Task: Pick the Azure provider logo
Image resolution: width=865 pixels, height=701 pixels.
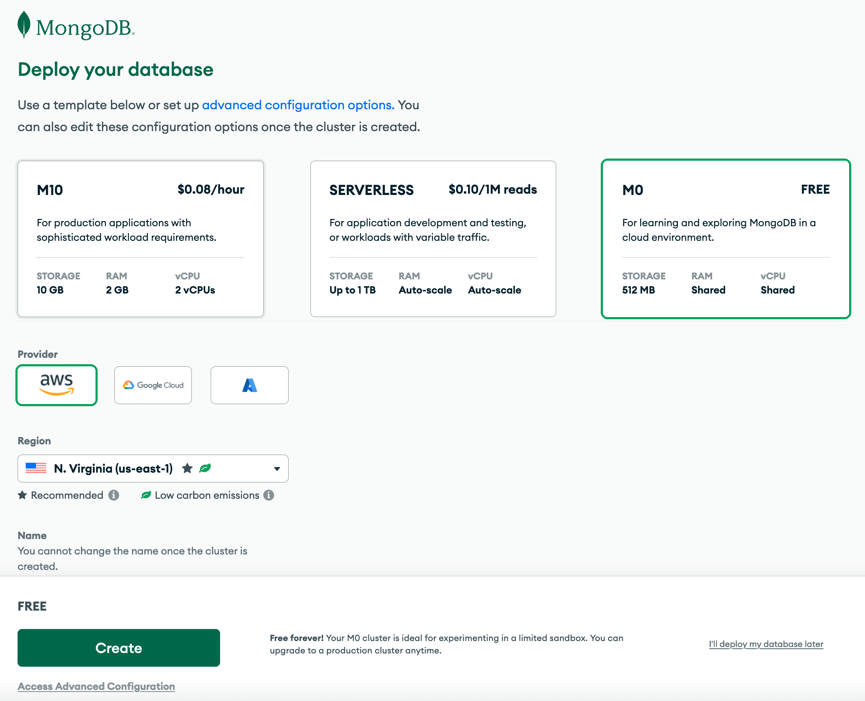Action: (x=249, y=385)
